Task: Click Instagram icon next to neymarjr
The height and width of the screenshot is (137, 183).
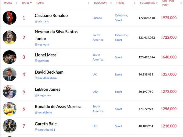Action: [36, 44]
